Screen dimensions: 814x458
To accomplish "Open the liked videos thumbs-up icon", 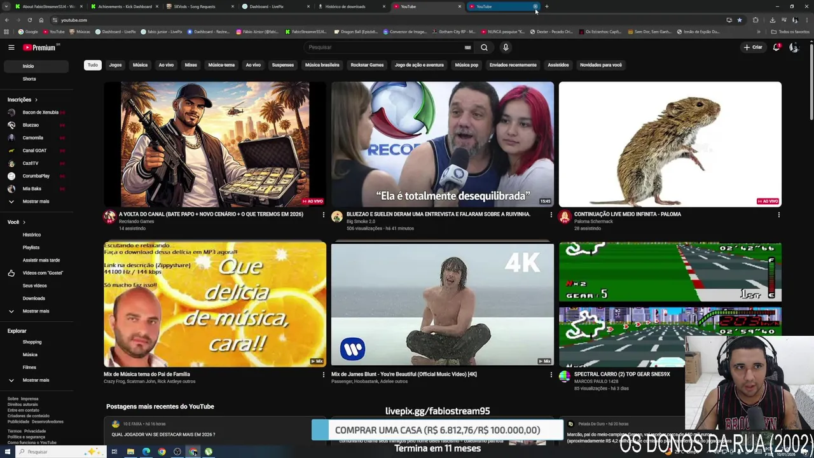I will click(11, 273).
